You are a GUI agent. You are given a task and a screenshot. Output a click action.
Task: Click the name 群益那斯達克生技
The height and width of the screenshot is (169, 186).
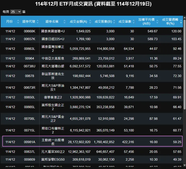click(53, 76)
